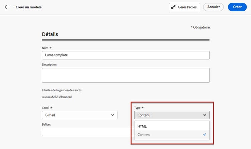Viewport: 251px width, 149px height.
Task: Click the Créer un modèle page title
Action: 29,7
